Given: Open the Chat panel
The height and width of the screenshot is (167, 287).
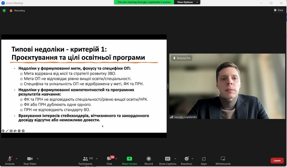Looking at the screenshot, I should point(109,159).
